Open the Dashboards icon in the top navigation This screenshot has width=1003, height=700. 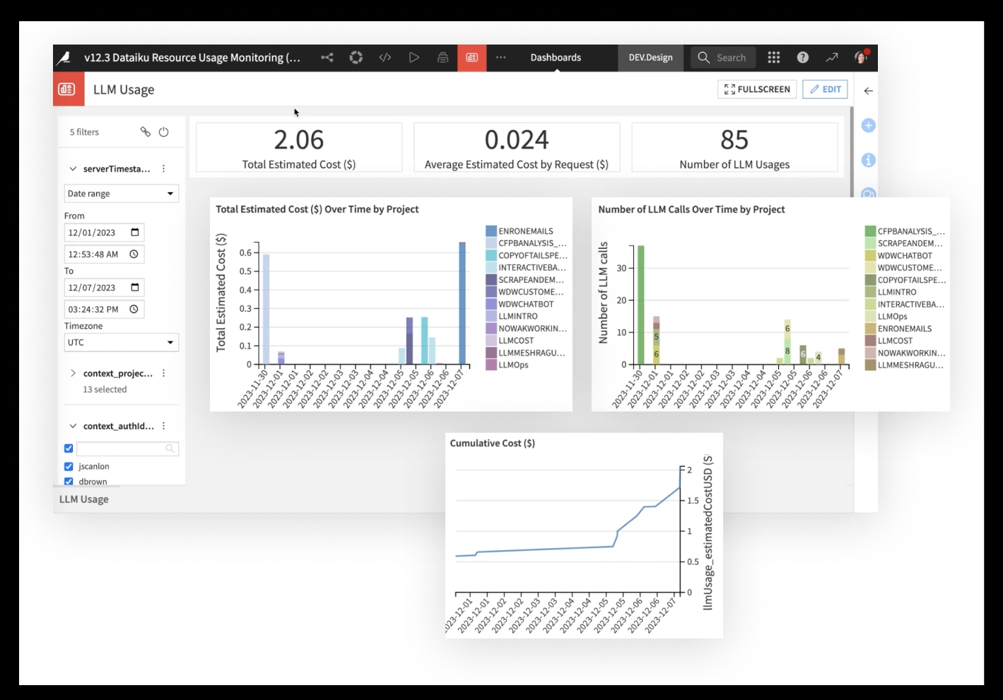tap(471, 57)
